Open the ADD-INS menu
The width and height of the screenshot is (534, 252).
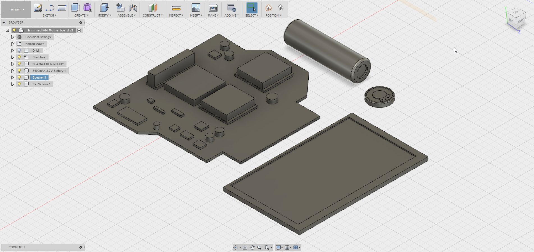click(232, 15)
